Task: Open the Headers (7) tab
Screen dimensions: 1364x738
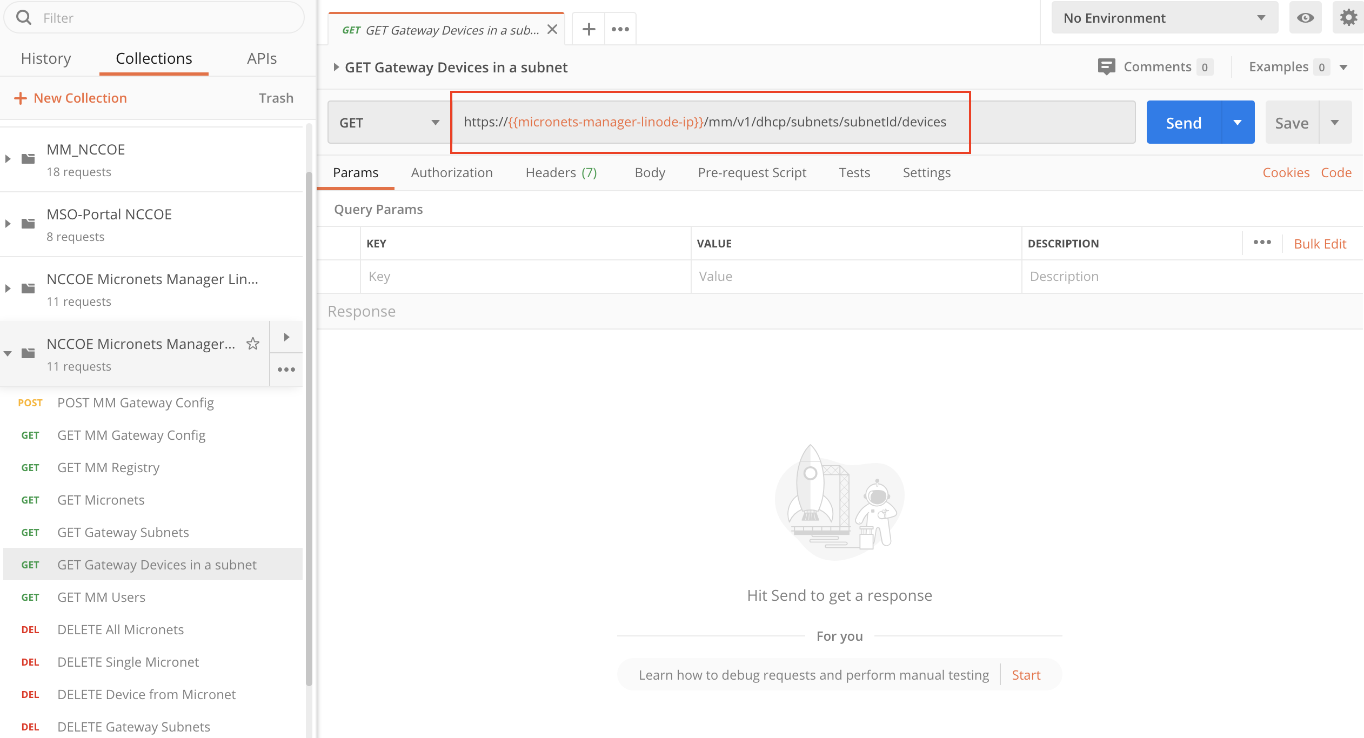Action: point(561,172)
